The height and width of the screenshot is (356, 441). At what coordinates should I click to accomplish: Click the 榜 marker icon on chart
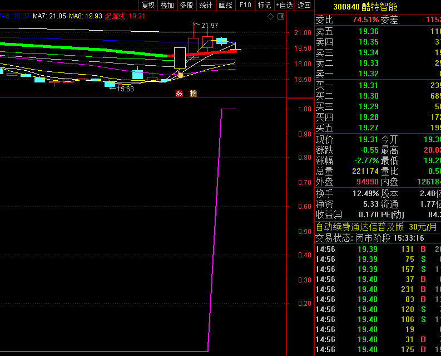(x=193, y=93)
